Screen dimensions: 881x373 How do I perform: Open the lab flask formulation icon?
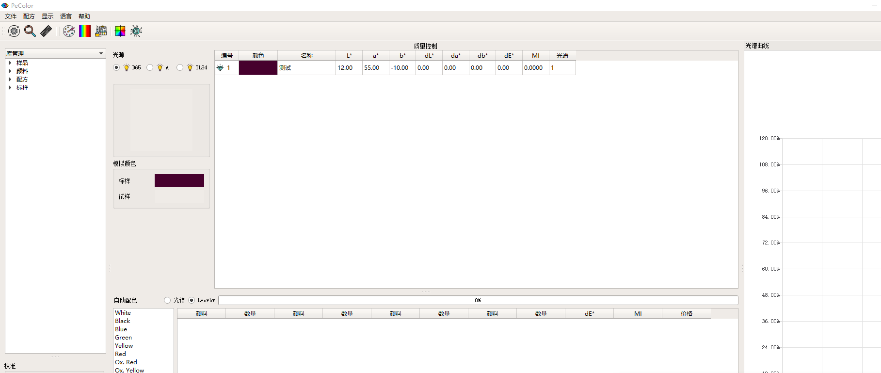[x=101, y=31]
